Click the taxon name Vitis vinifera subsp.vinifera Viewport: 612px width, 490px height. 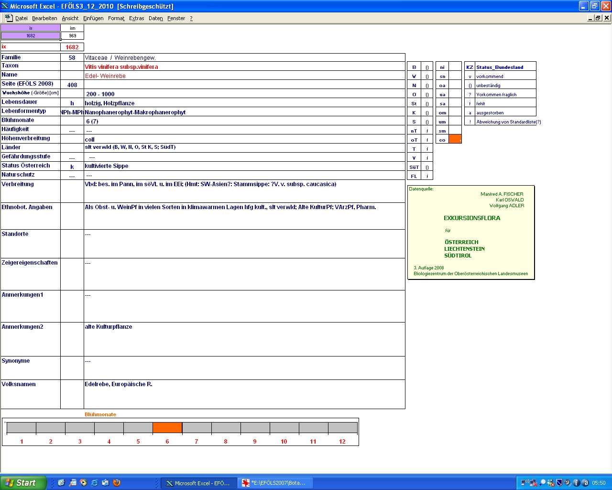coord(121,67)
